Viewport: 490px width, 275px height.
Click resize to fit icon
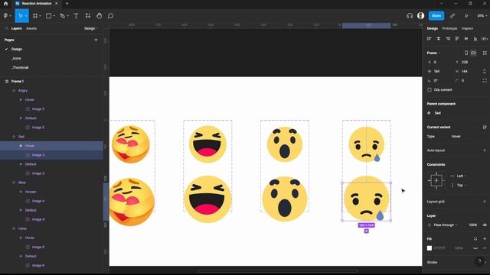485,53
